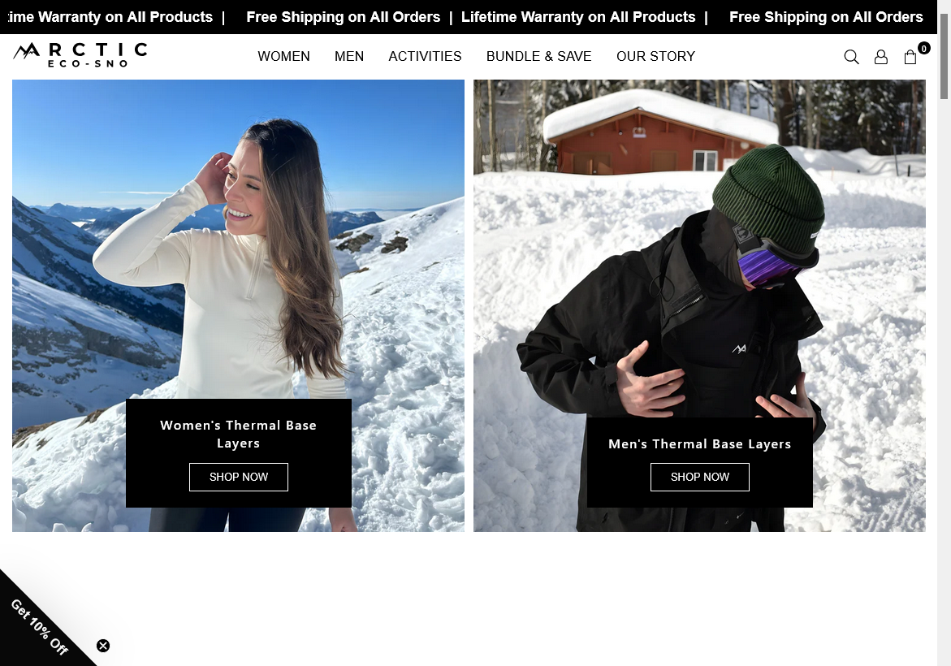Select the women's base layer photo
This screenshot has width=951, height=666.
pos(238,243)
